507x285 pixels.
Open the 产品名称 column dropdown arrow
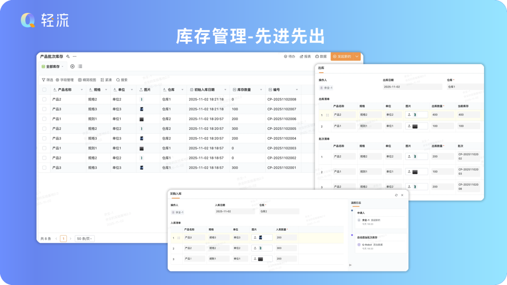click(82, 90)
